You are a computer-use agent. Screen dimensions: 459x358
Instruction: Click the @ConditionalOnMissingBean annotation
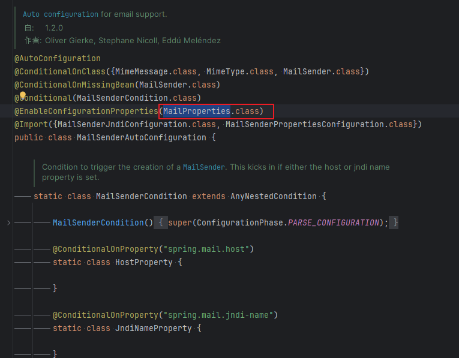[x=74, y=85]
